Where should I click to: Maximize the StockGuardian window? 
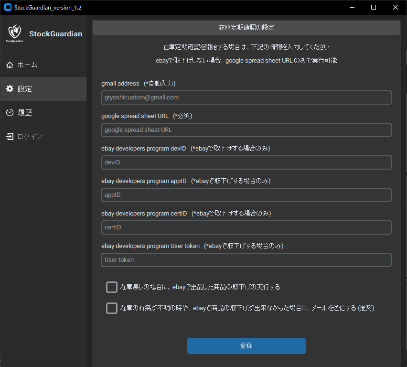374,7
